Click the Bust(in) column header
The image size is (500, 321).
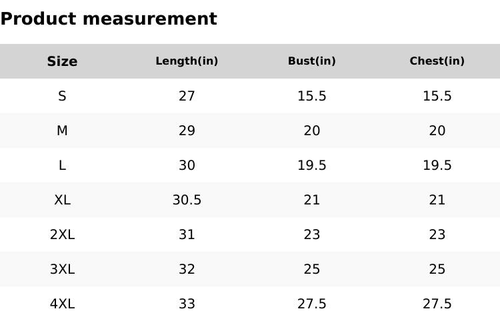(311, 61)
